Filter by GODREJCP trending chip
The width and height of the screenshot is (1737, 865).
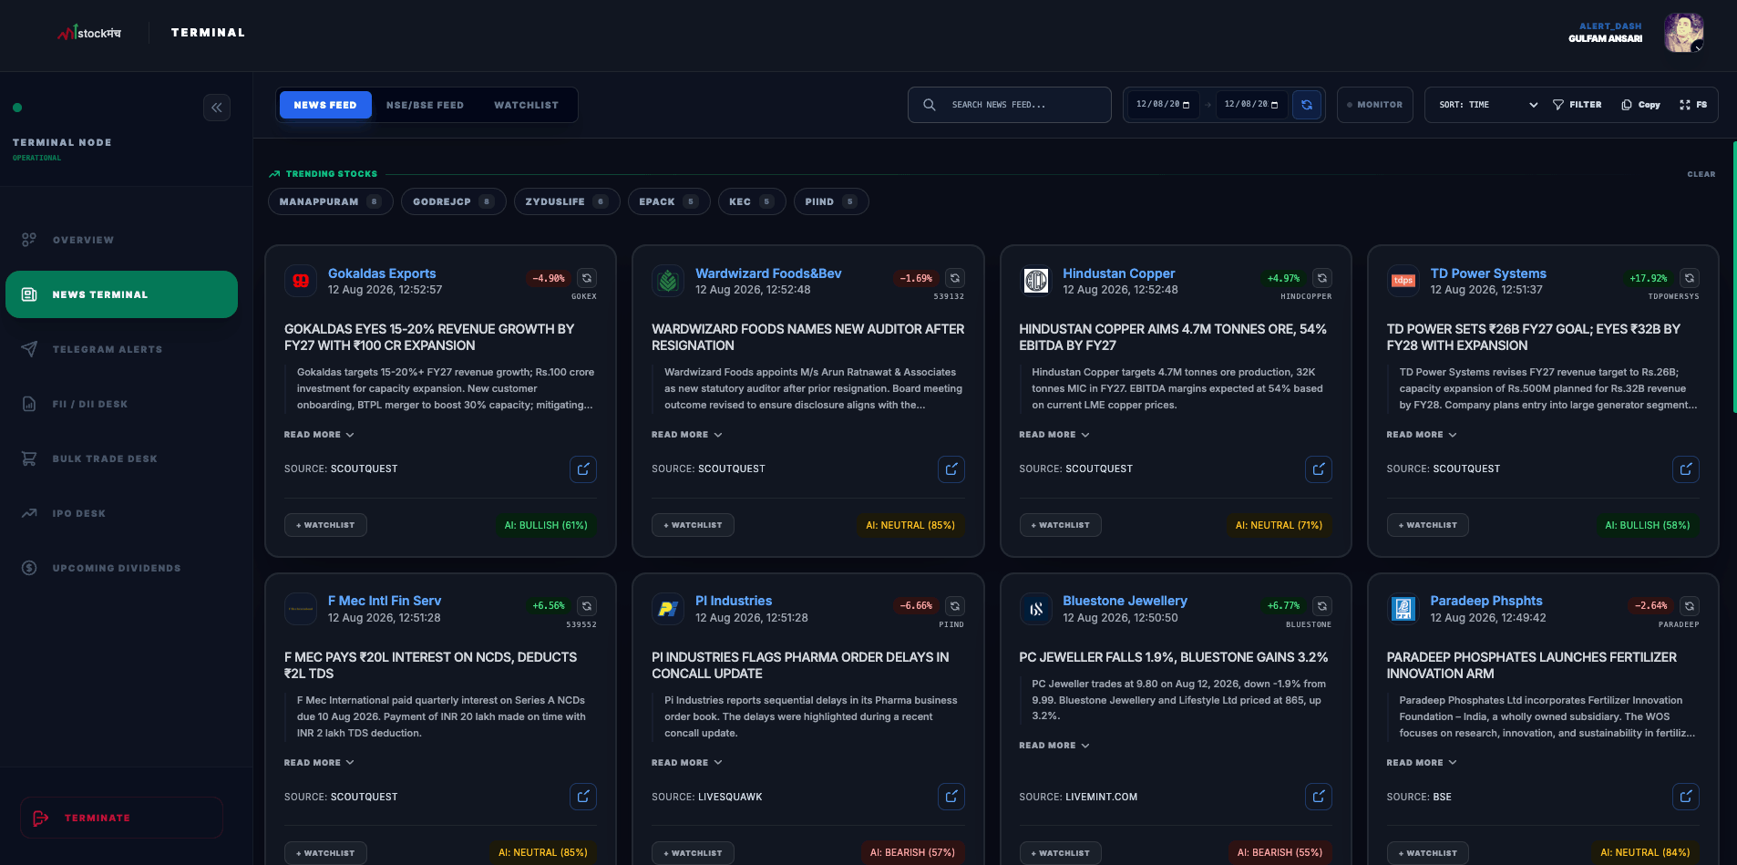(454, 201)
